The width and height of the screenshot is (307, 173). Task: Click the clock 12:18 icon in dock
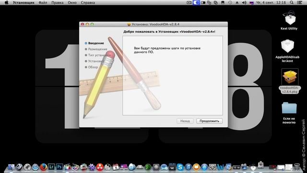coord(236,167)
